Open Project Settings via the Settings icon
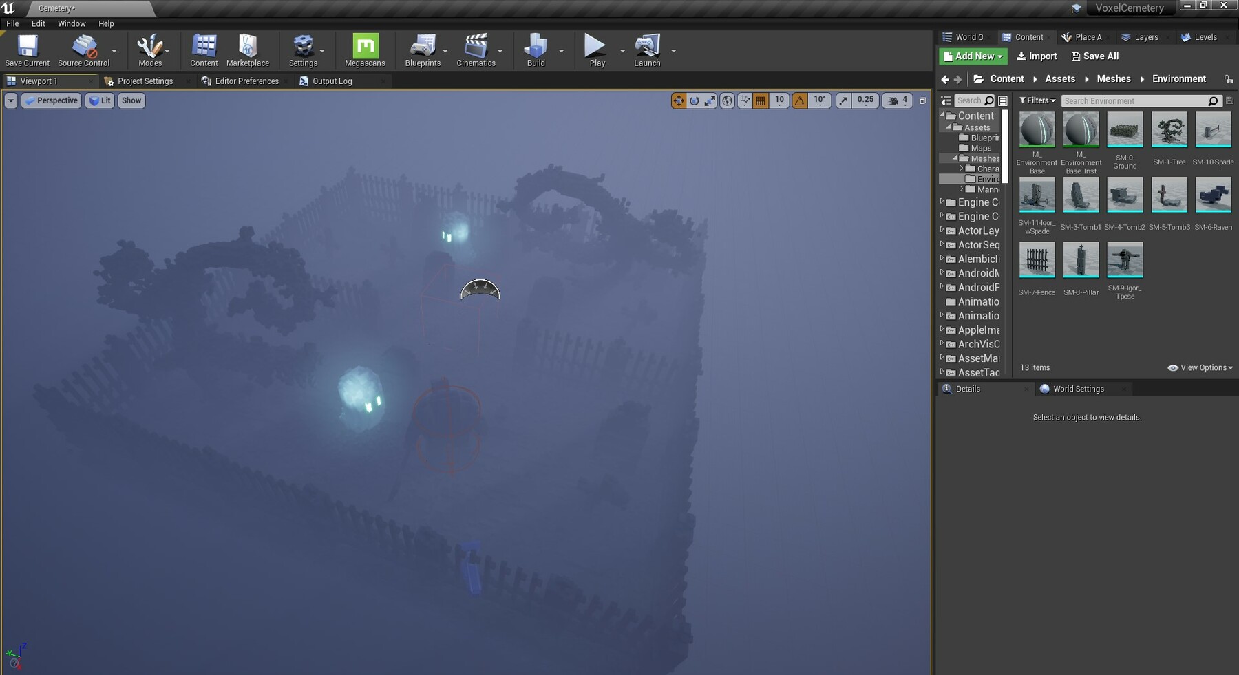 304,48
